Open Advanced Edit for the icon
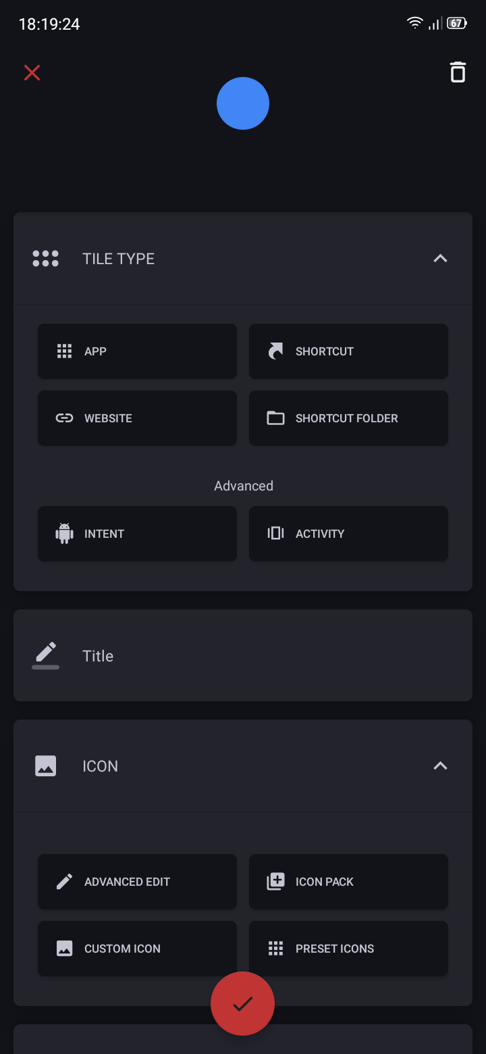Viewport: 486px width, 1054px height. 137,882
